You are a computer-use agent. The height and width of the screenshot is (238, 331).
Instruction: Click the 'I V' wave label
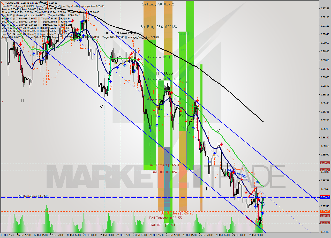(217, 131)
